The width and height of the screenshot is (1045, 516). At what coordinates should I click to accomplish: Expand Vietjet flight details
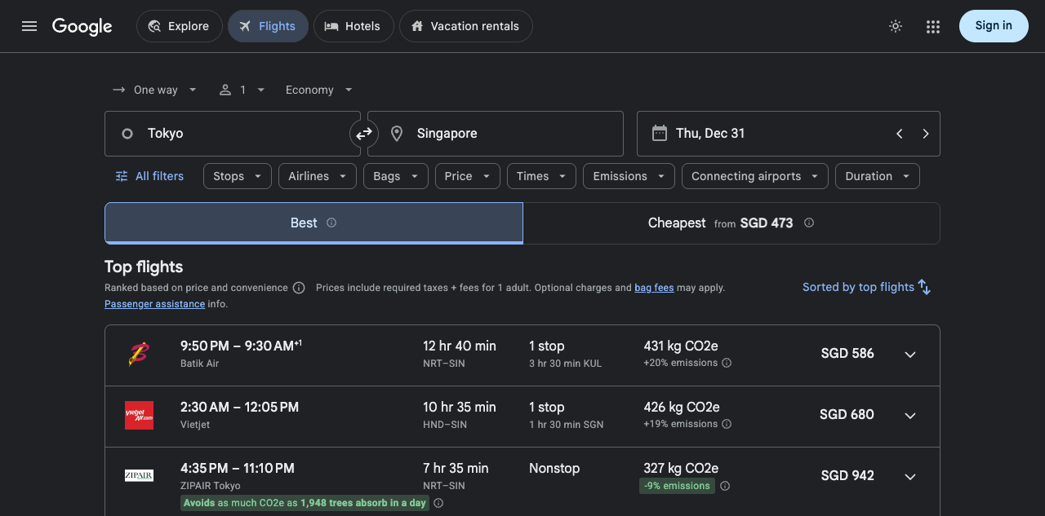910,416
